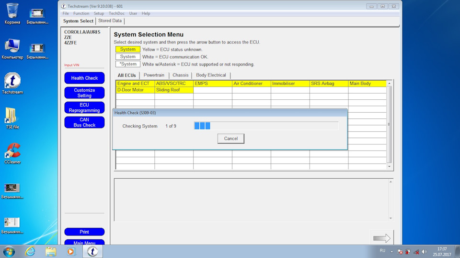
Task: Open the Безымянн file below CCleaner
Action: (12, 191)
